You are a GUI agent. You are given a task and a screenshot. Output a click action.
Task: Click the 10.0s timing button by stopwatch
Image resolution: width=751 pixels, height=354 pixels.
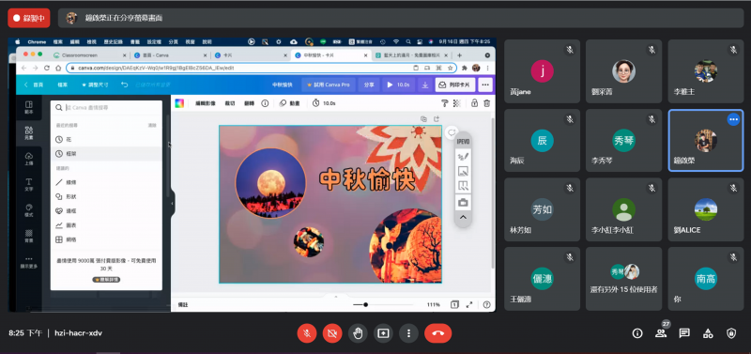(324, 103)
